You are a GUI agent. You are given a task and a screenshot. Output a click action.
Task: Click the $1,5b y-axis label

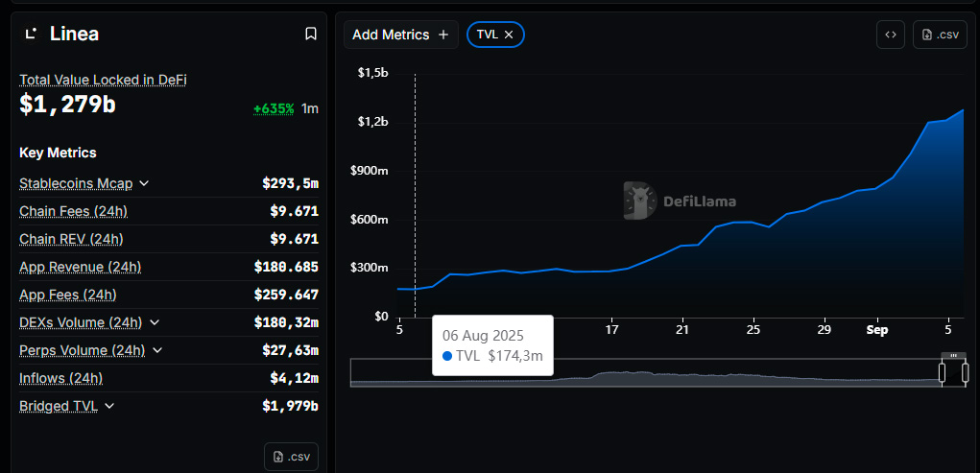tap(372, 73)
